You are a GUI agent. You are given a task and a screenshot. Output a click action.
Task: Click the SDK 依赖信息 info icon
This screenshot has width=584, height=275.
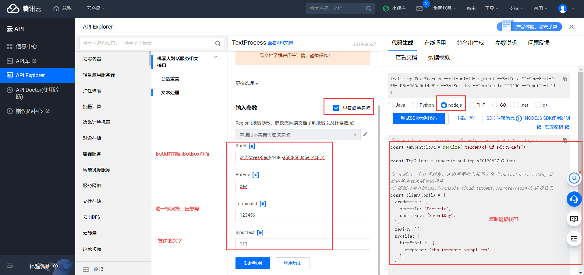click(519, 119)
